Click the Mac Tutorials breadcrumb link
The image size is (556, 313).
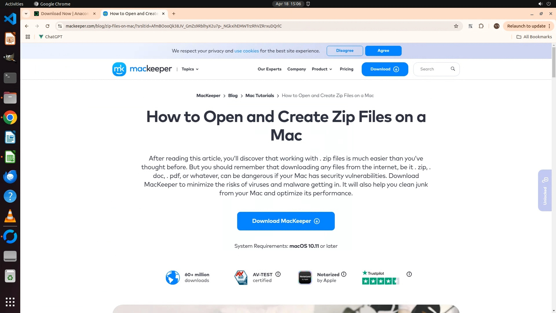click(259, 96)
